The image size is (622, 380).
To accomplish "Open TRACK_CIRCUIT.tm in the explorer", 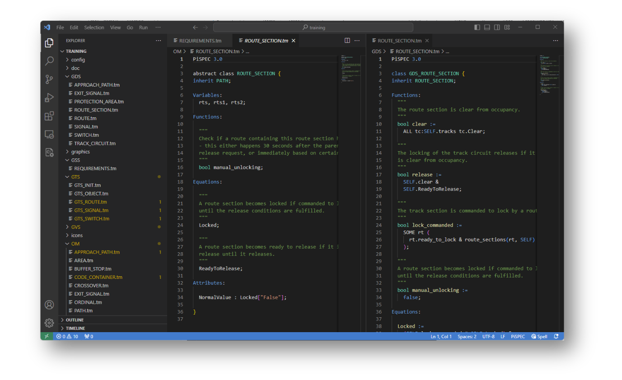I will coord(113,143).
